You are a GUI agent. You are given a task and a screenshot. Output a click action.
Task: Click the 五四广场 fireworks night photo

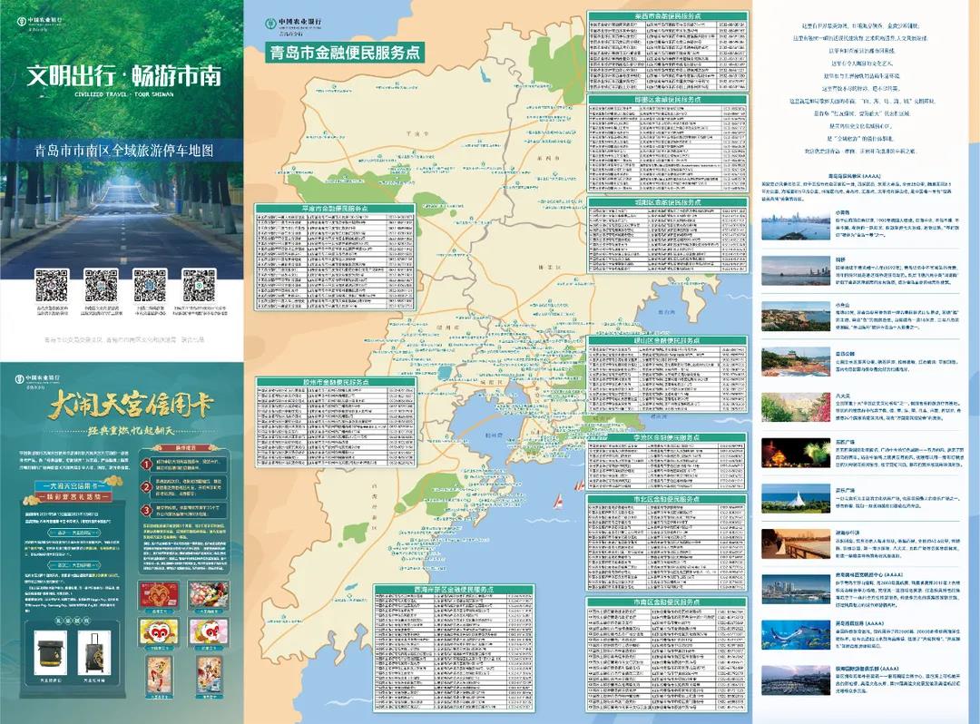796,453
